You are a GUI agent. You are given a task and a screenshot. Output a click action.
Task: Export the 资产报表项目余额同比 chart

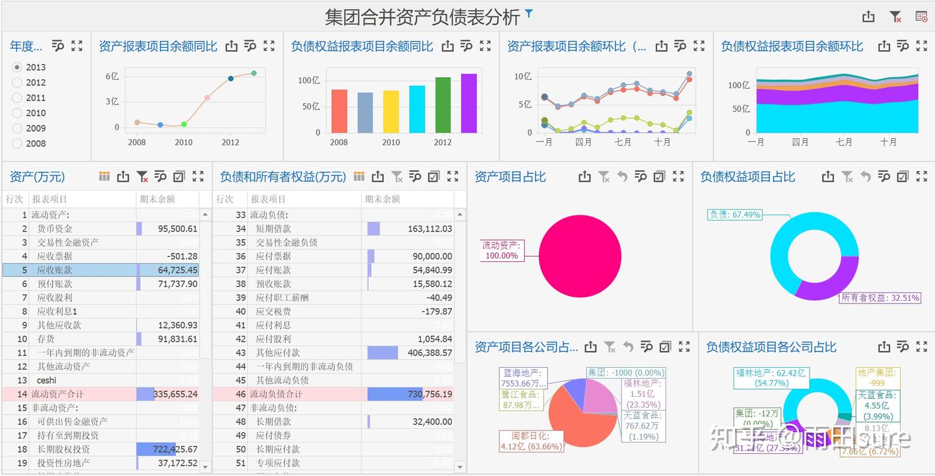point(231,46)
